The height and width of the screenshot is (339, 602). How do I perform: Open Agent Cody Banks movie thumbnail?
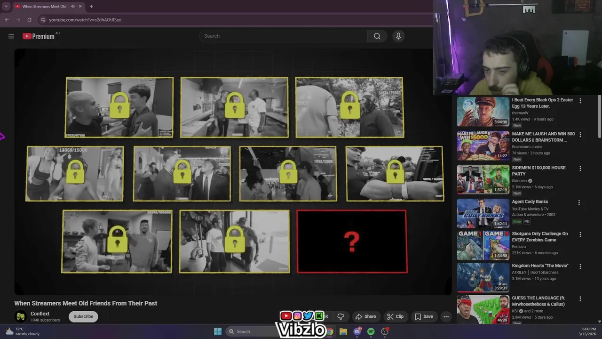(x=483, y=214)
